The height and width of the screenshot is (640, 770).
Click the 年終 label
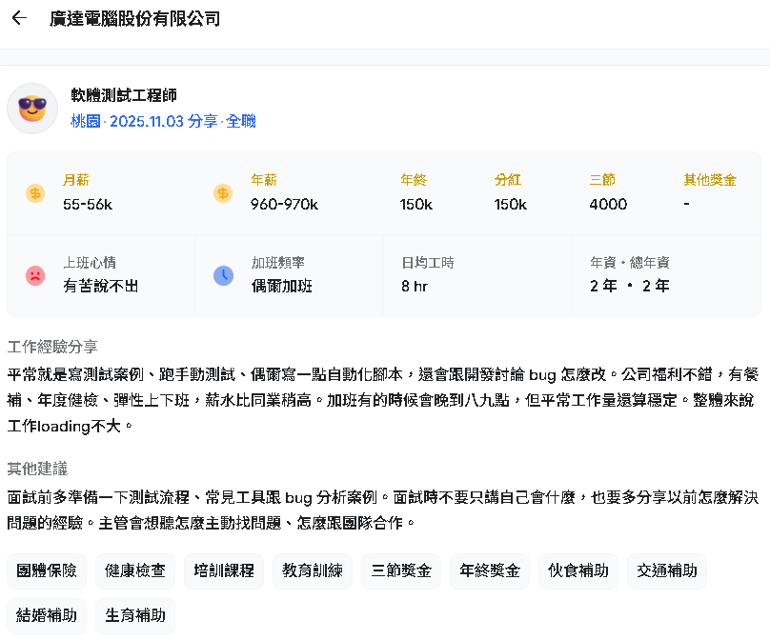click(414, 180)
